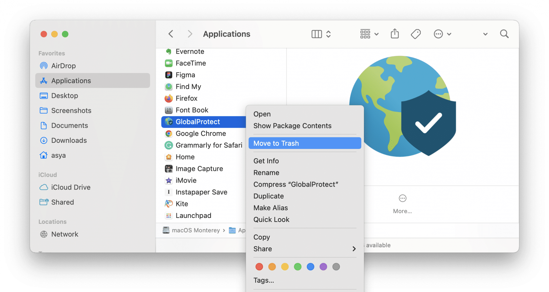Open the Figma application icon

pyautogui.click(x=169, y=75)
